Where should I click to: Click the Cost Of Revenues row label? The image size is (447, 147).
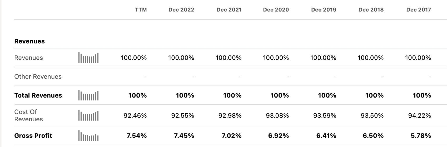click(28, 116)
